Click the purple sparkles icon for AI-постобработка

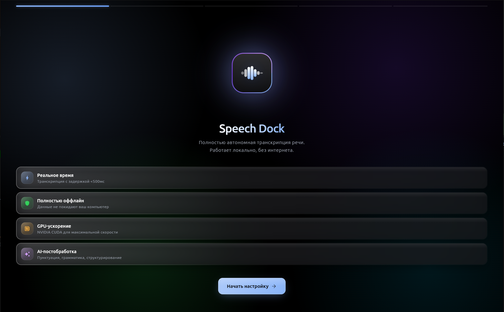tap(27, 254)
